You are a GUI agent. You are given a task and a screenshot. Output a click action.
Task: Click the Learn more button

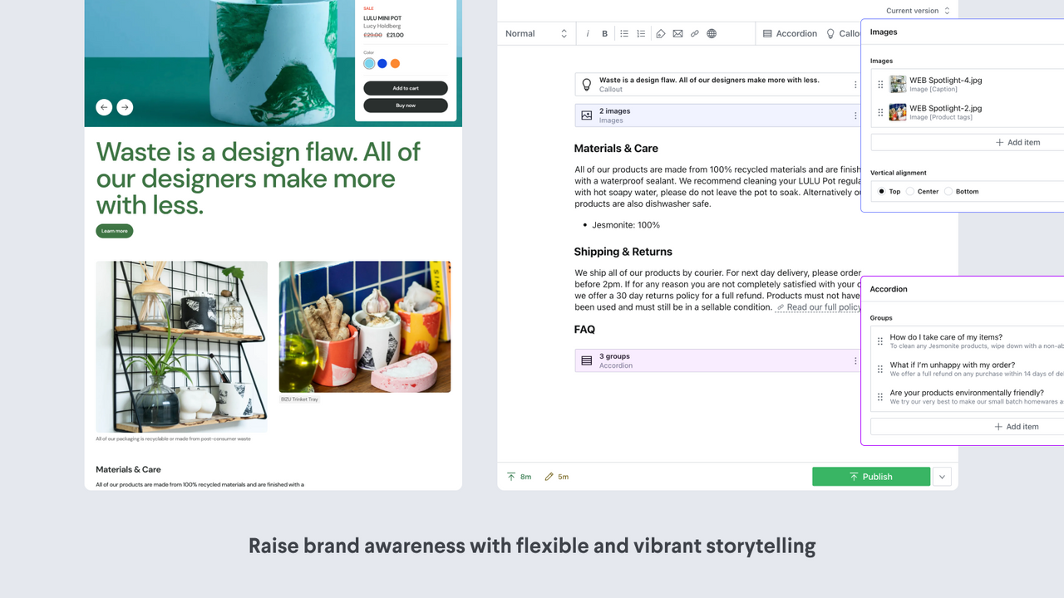coord(115,231)
